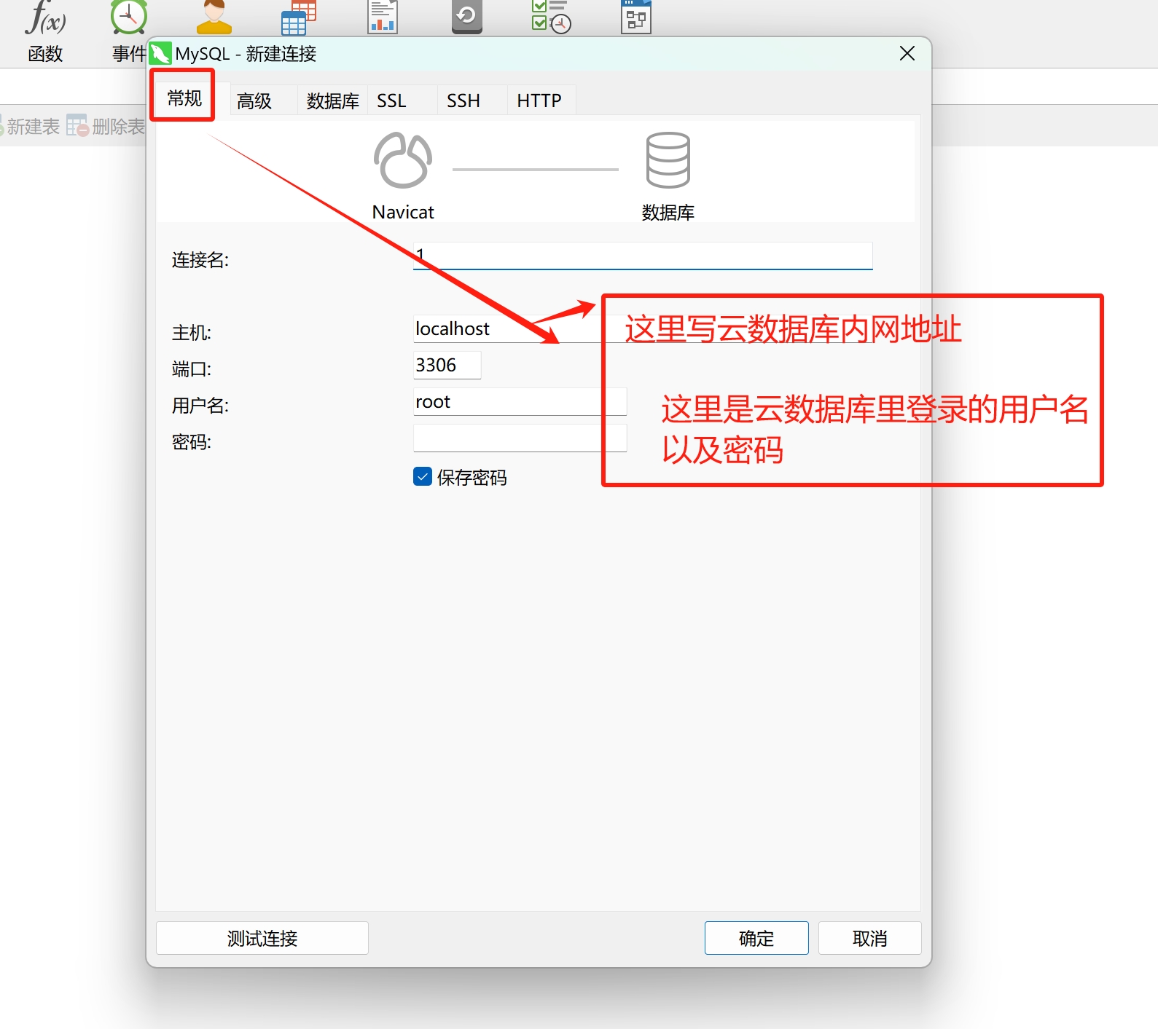The width and height of the screenshot is (1158, 1029).
Task: Click the Navicat caption under the logo
Action: click(403, 212)
